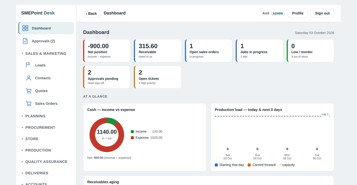
Task: Click the orange Carried forward swatch
Action: pos(249,165)
